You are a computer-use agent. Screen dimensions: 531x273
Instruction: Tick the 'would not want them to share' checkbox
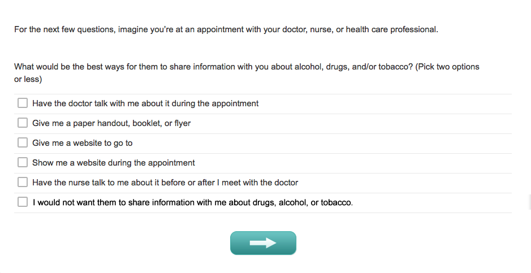tap(23, 202)
